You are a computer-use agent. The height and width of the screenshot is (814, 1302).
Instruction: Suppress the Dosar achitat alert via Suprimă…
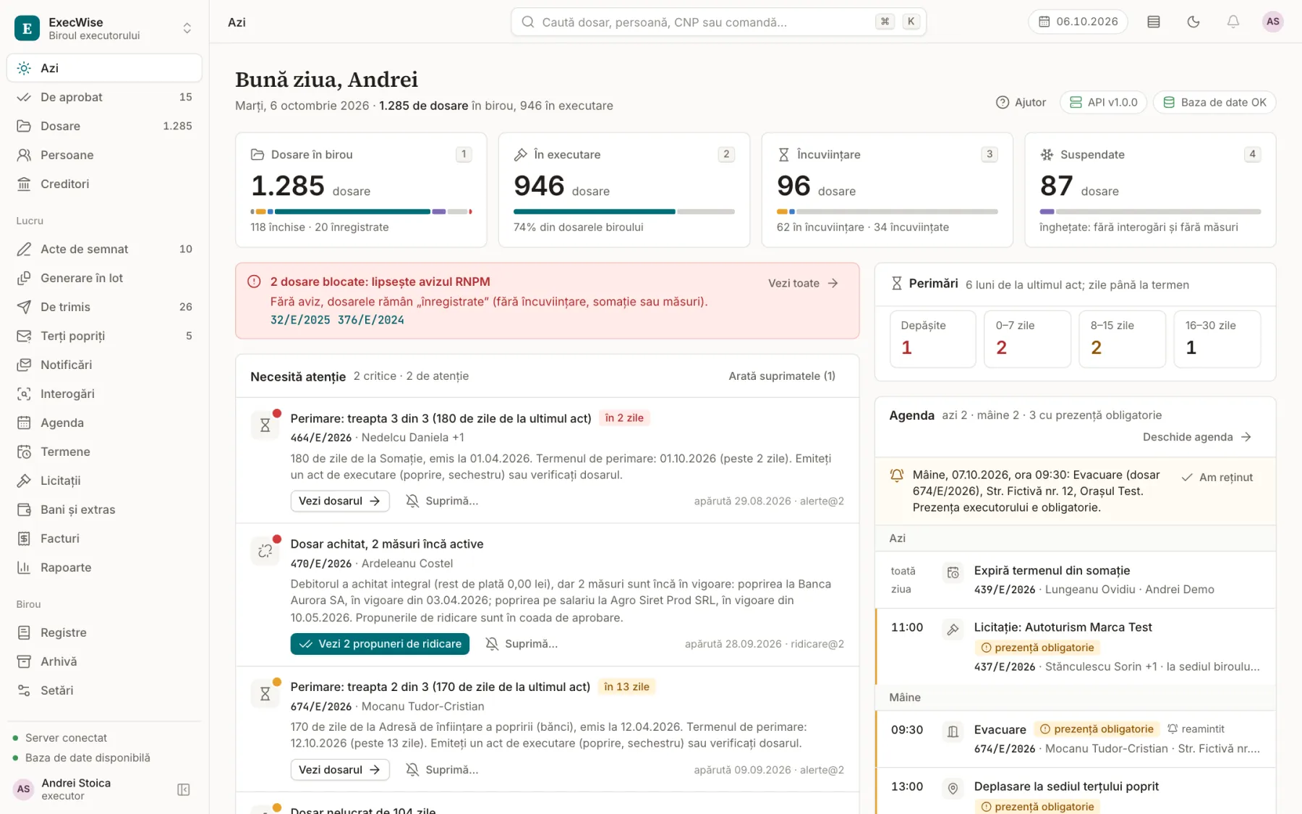[x=522, y=644]
